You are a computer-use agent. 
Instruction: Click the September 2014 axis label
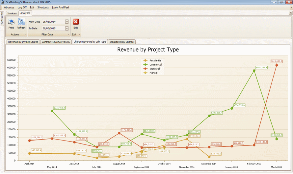(142, 167)
